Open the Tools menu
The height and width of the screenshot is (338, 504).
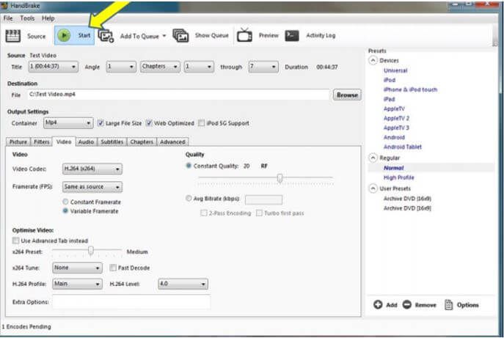pos(27,18)
